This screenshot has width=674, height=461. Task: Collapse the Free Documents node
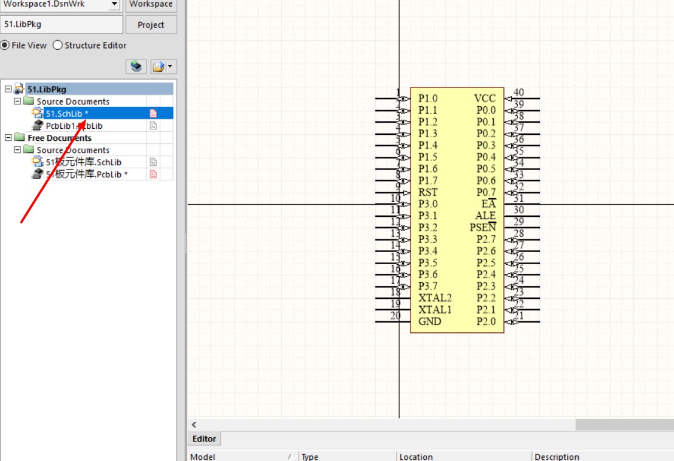pyautogui.click(x=8, y=138)
